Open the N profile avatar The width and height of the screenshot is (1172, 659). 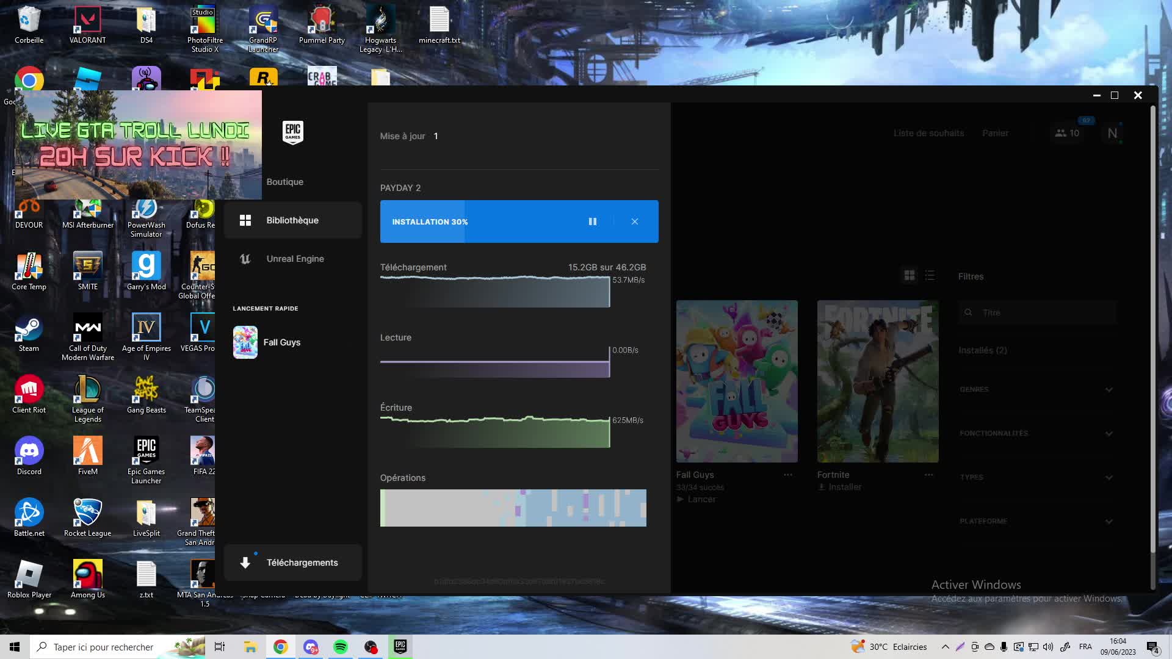[x=1112, y=133]
